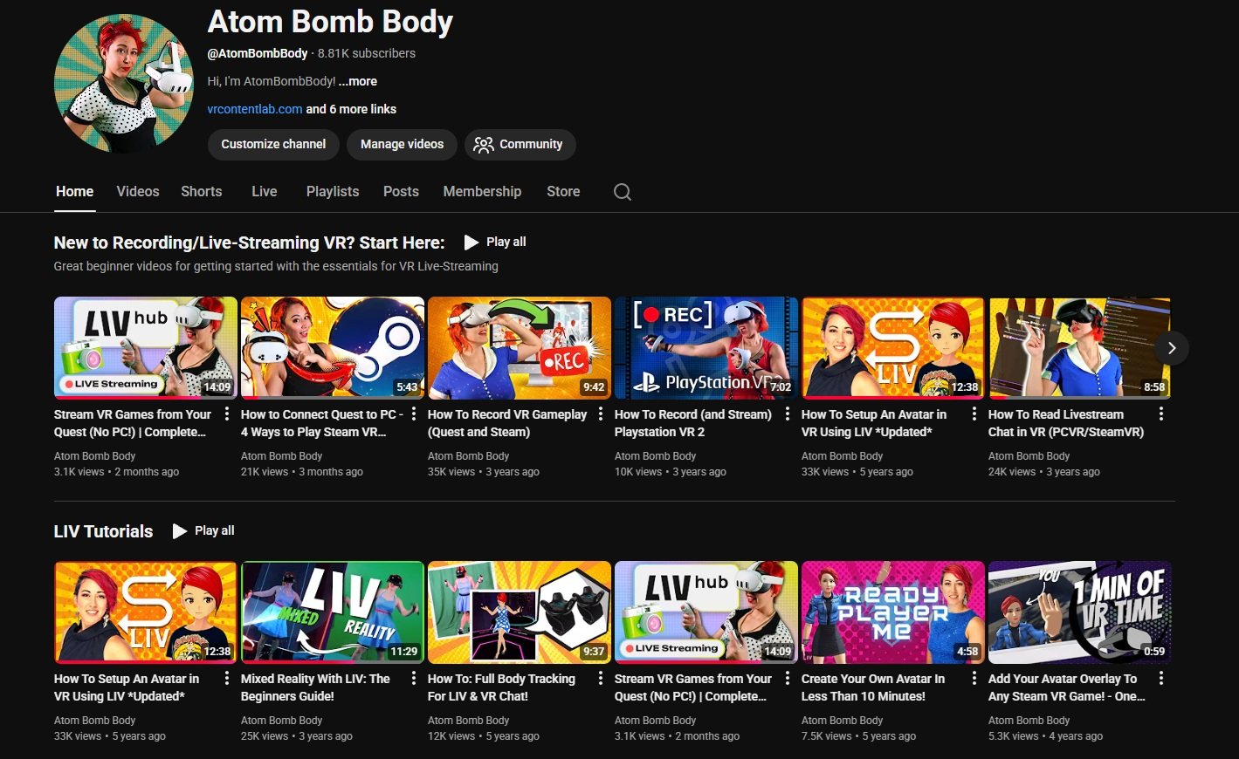1239x759 pixels.
Task: Switch to the Home tab
Action: [74, 192]
